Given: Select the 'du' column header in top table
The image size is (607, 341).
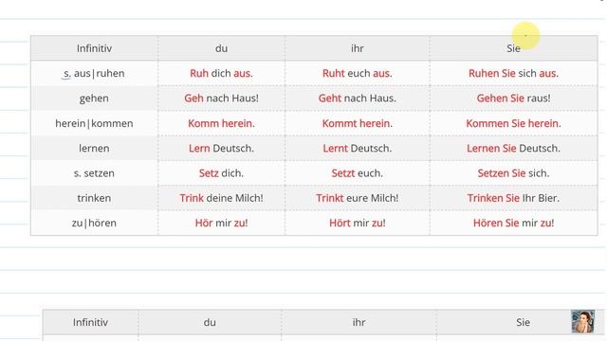Looking at the screenshot, I should click(x=221, y=48).
